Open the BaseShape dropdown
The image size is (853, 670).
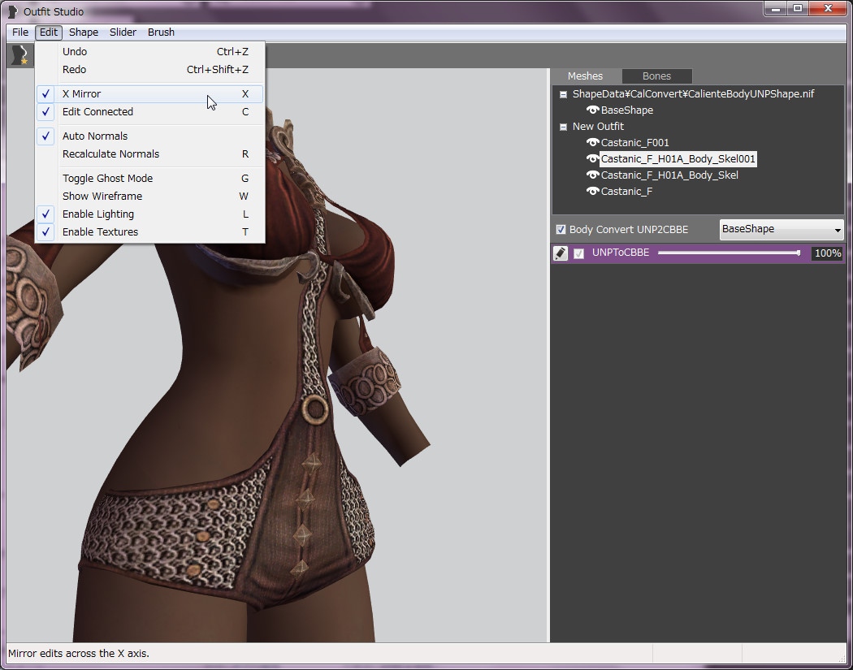782,229
